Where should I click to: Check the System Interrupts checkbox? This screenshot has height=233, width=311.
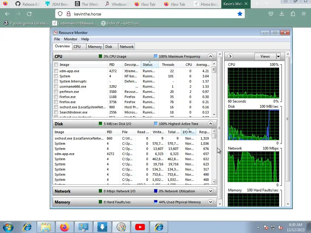pyautogui.click(x=56, y=81)
